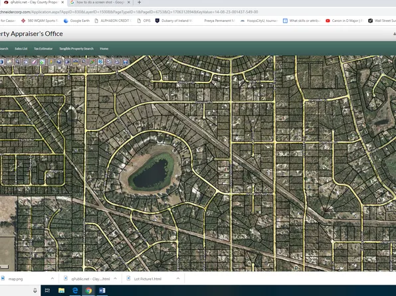Image resolution: width=396 pixels, height=296 pixels.
Task: Click the eraser clear-selection tool icon
Action: pos(34,62)
